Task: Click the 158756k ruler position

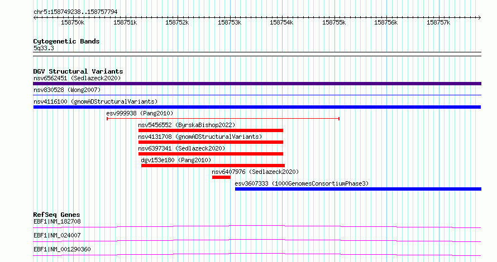Action: click(x=386, y=22)
